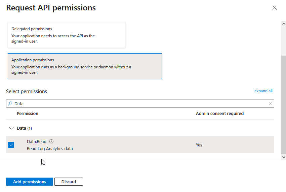The height and width of the screenshot is (192, 286).
Task: Uncheck the Data.Read permission checkbox
Action: tap(11, 145)
